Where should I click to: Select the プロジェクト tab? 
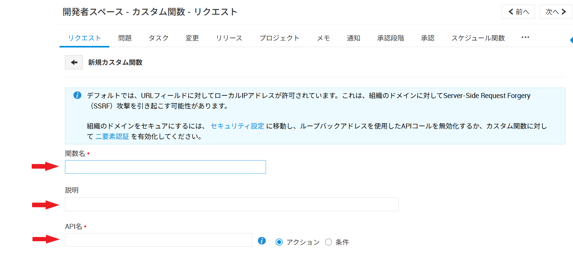pos(279,38)
